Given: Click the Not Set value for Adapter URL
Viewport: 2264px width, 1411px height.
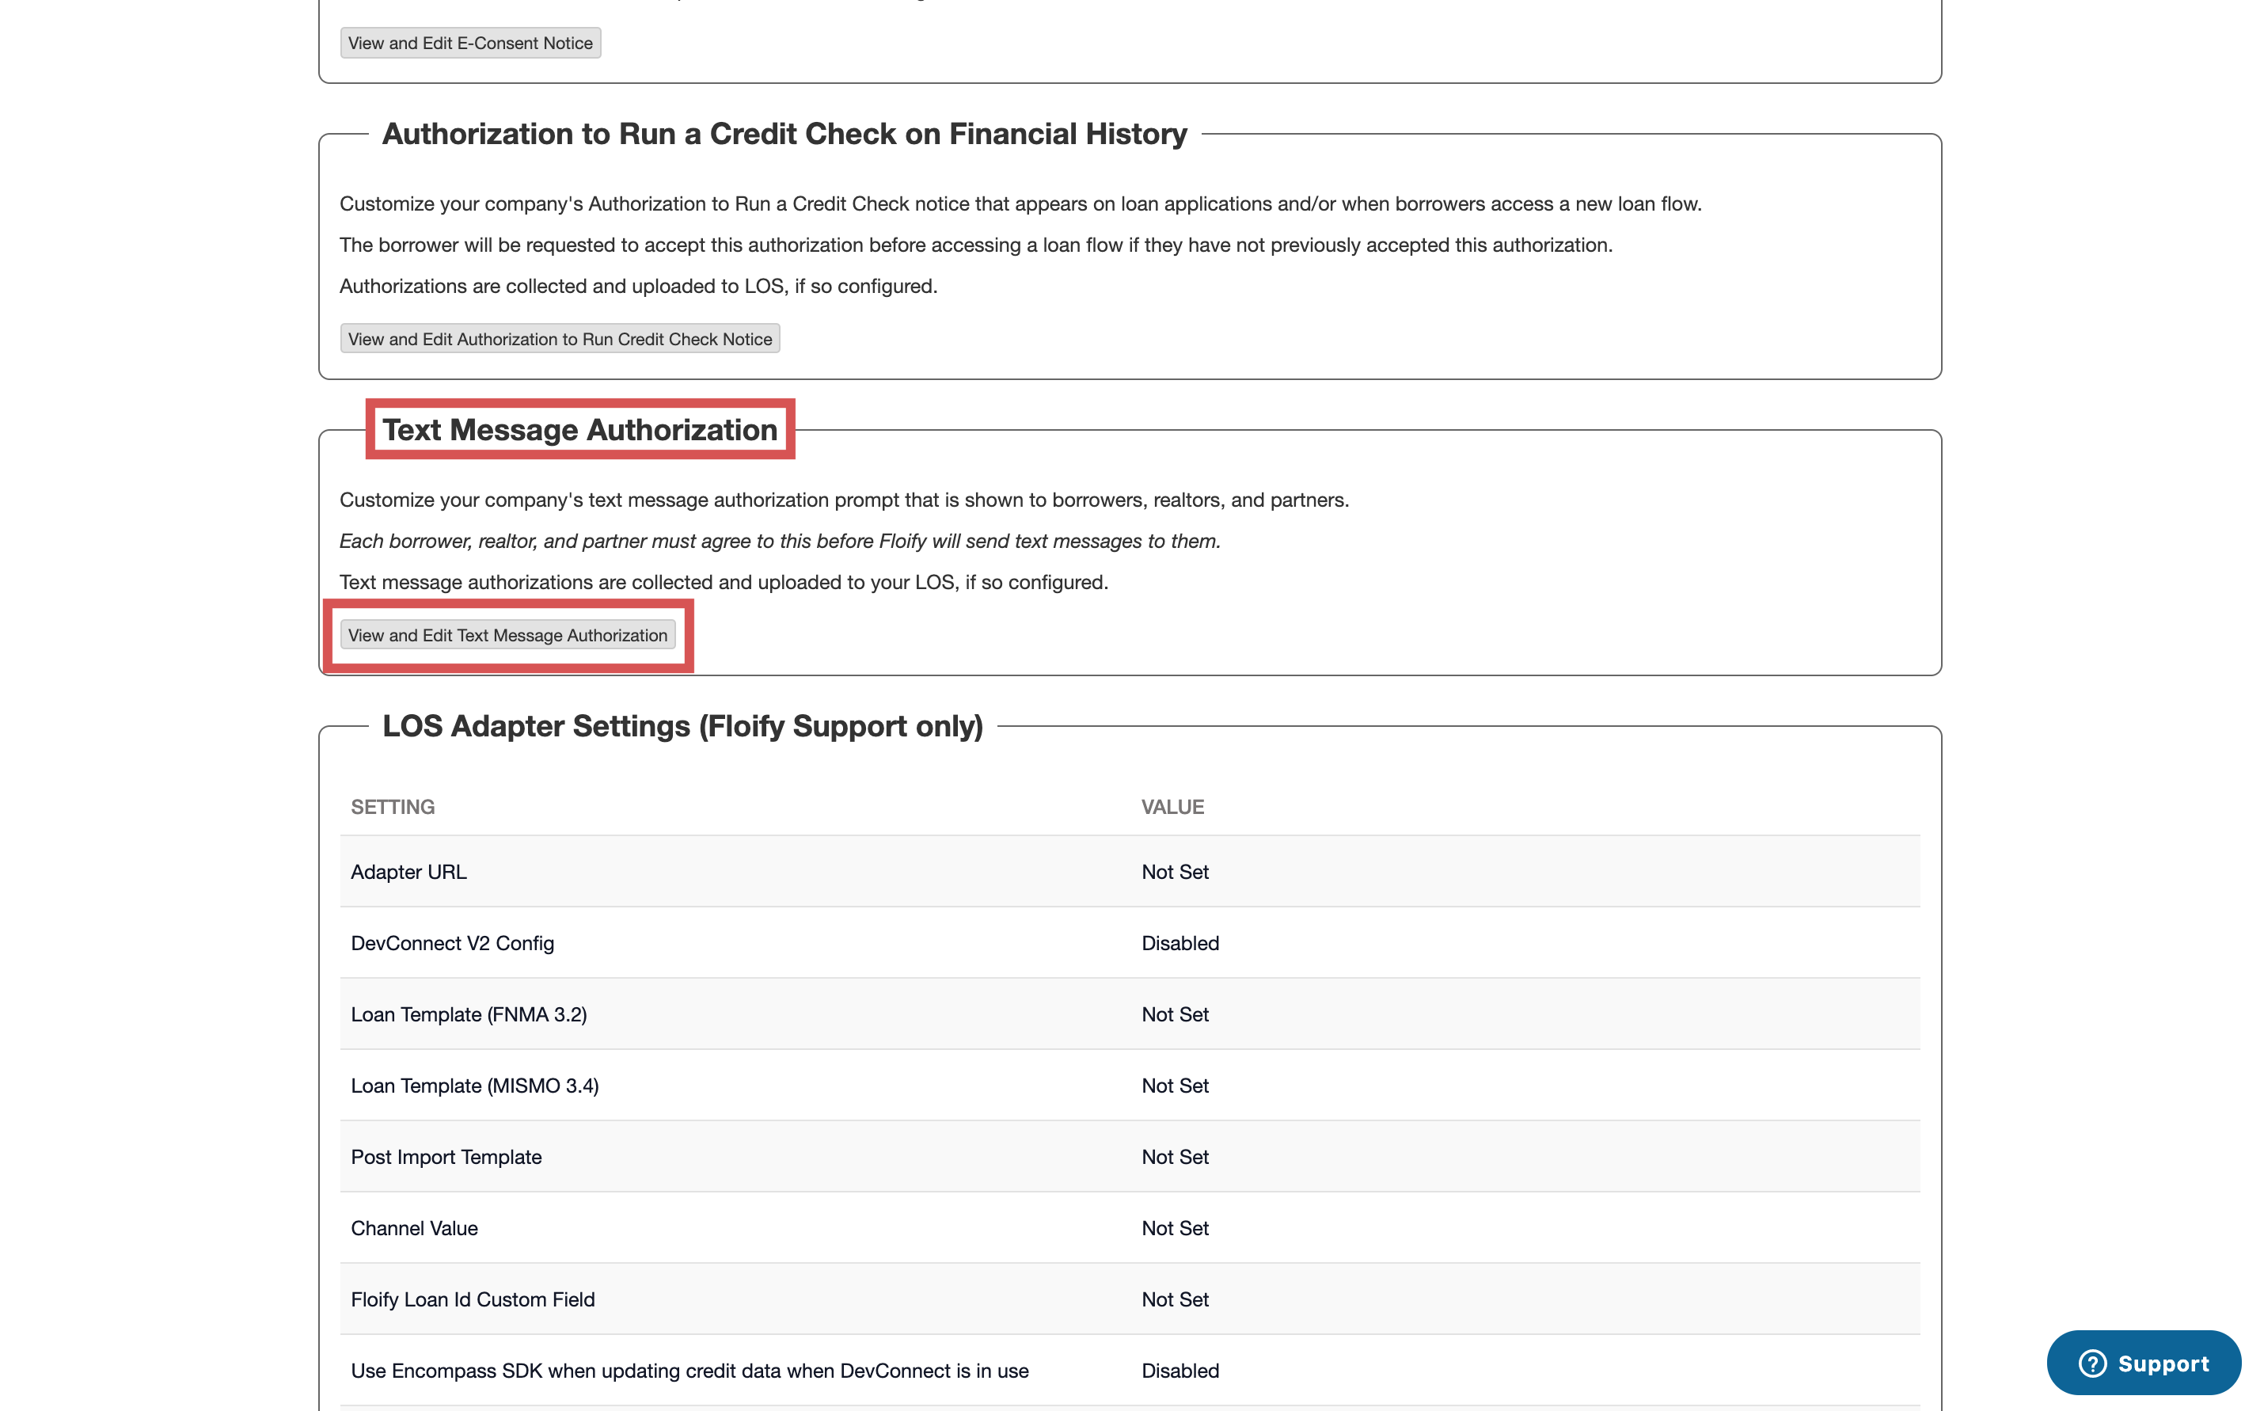Looking at the screenshot, I should [1173, 872].
